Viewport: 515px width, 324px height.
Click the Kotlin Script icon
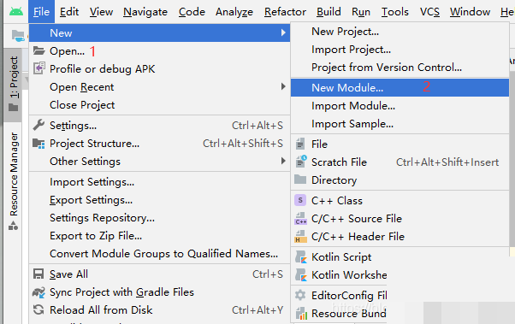300,256
